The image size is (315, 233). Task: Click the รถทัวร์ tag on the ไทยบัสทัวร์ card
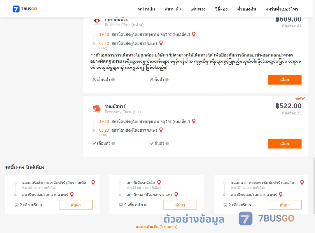(x=300, y=98)
